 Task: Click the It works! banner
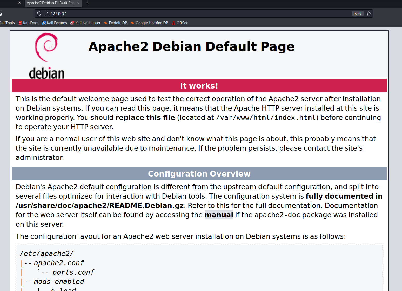tap(199, 85)
